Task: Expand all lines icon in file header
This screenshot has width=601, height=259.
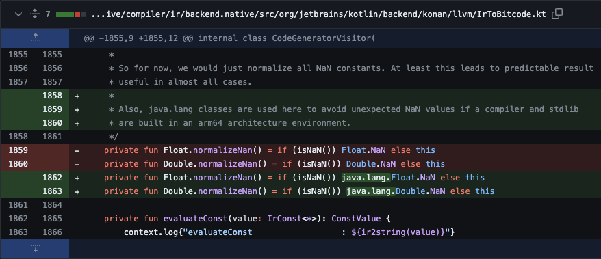Action: pos(35,14)
